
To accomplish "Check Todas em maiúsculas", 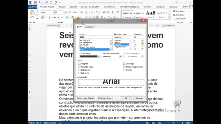I will tap(124, 67).
